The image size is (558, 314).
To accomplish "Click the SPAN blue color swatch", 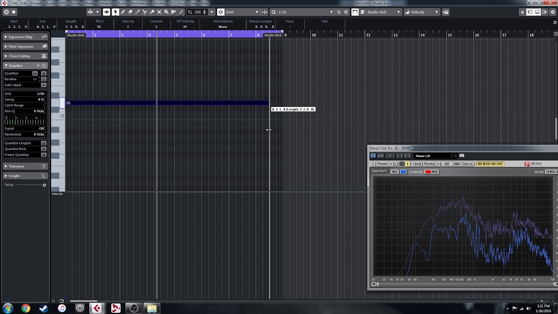I will [x=403, y=172].
